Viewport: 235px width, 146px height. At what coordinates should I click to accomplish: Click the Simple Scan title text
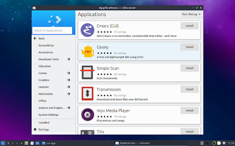(108, 68)
